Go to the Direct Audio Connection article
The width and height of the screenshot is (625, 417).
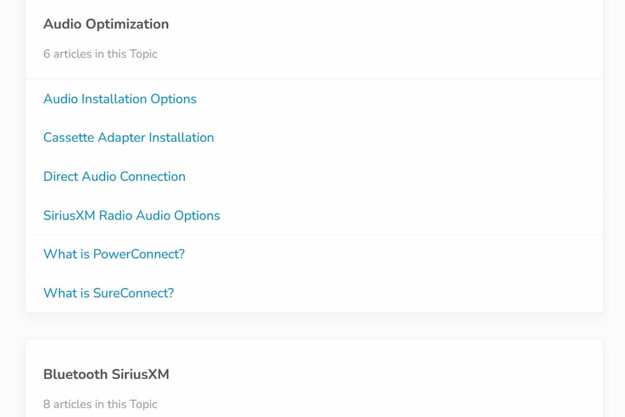(x=114, y=177)
